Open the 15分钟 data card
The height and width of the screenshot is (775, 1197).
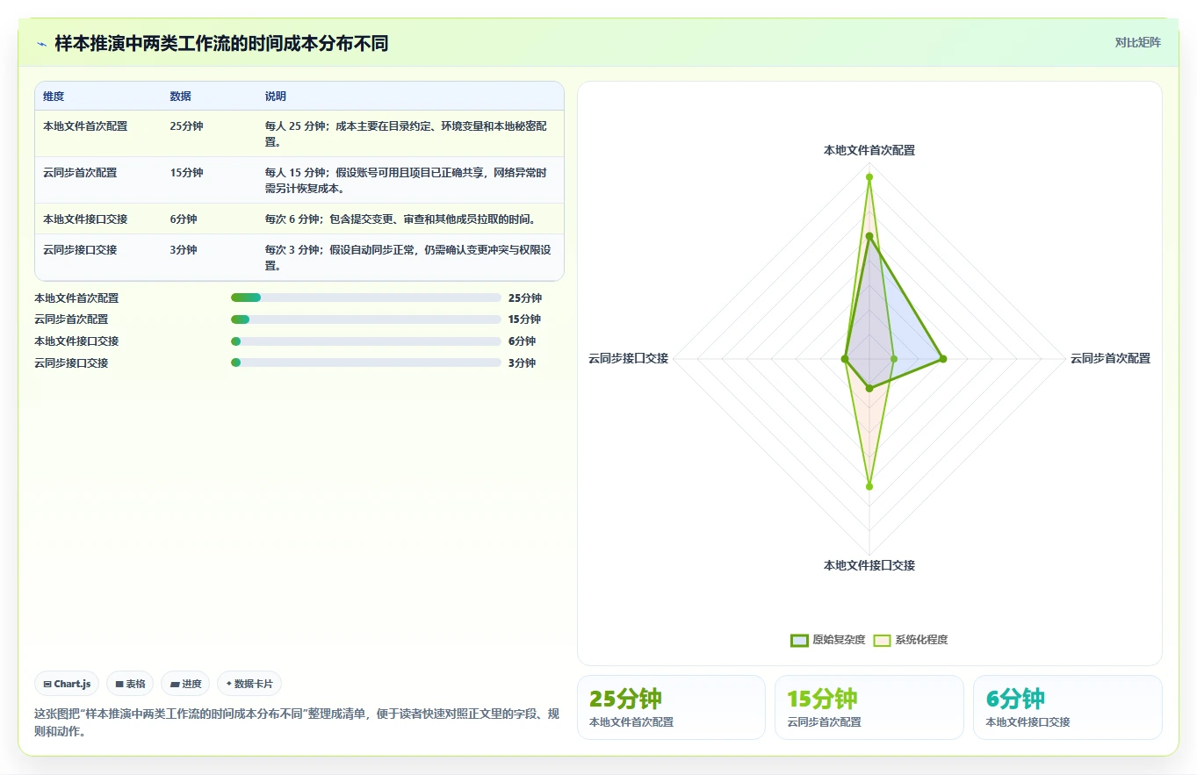[x=869, y=707]
